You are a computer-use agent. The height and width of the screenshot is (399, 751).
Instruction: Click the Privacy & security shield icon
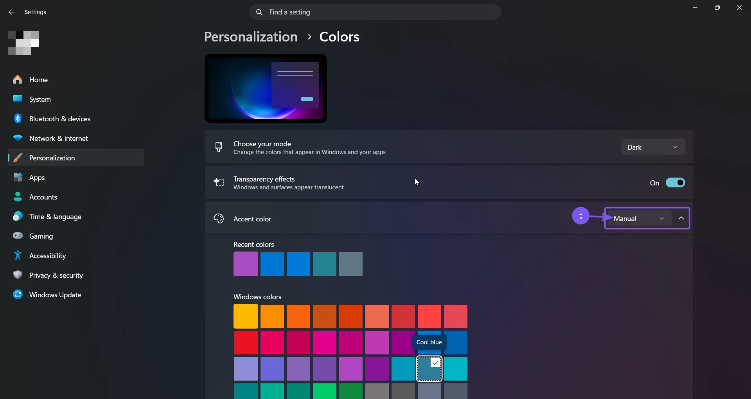point(18,275)
